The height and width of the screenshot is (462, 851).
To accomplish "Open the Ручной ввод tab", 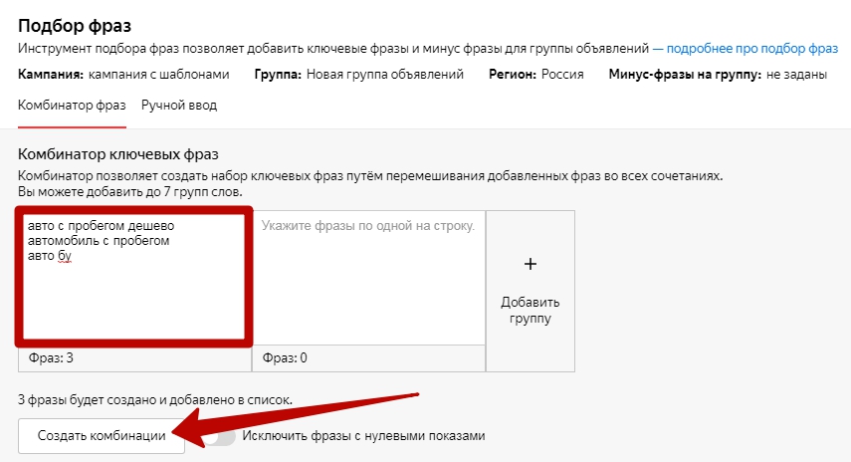I will coord(179,105).
